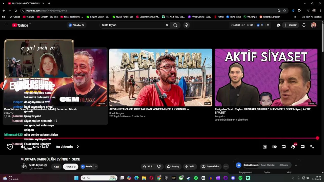Open YouTube notifications bell

pos(304,25)
